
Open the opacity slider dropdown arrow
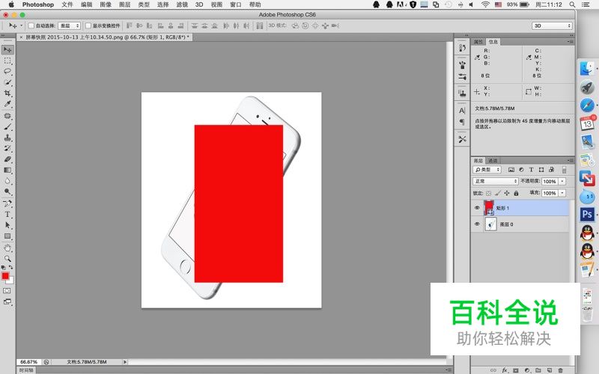pyautogui.click(x=562, y=181)
